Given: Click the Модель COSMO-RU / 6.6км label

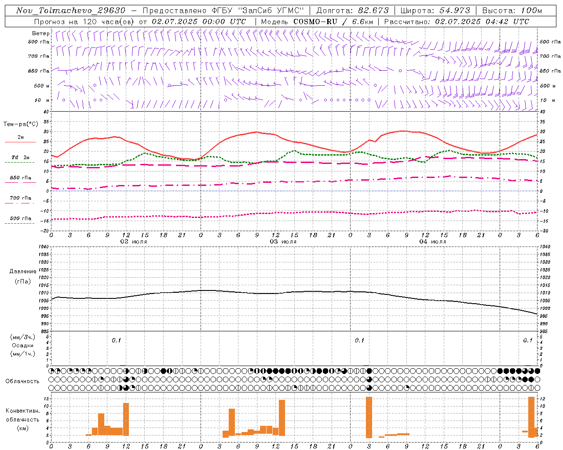Looking at the screenshot, I should [x=317, y=22].
